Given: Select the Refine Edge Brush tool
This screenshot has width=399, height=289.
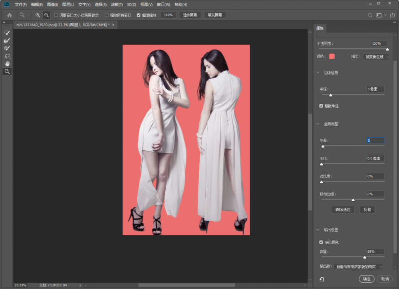Looking at the screenshot, I should click(x=7, y=40).
